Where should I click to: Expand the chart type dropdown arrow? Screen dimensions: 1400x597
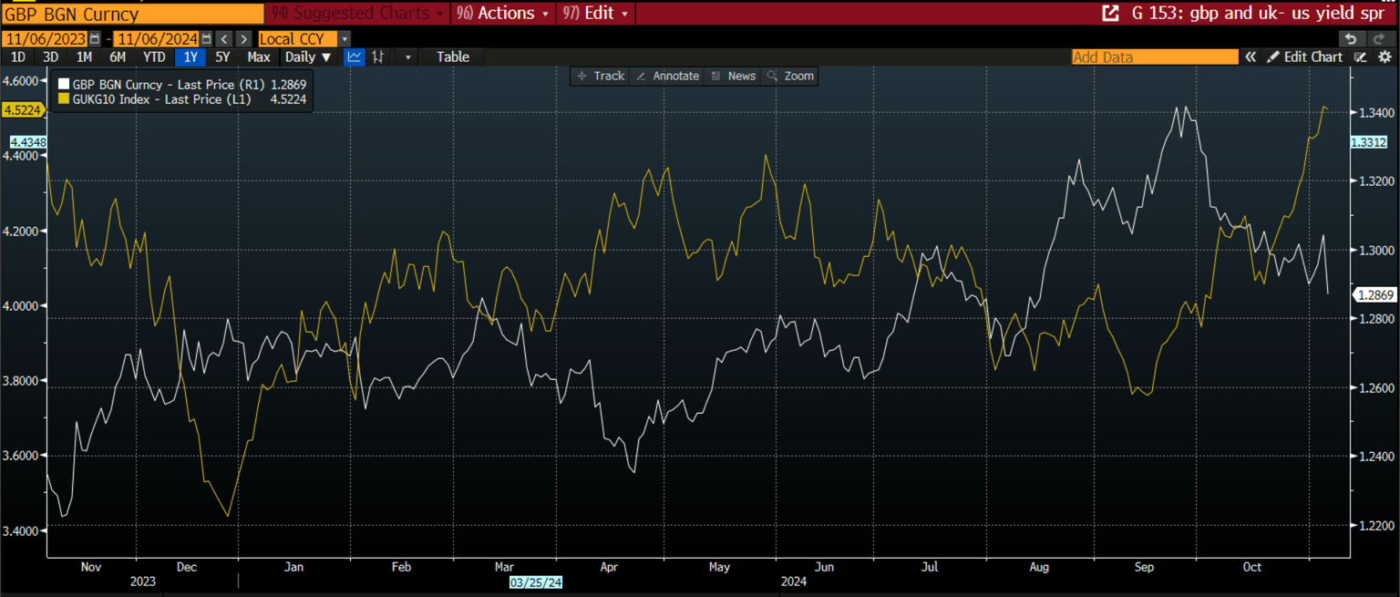[x=407, y=57]
